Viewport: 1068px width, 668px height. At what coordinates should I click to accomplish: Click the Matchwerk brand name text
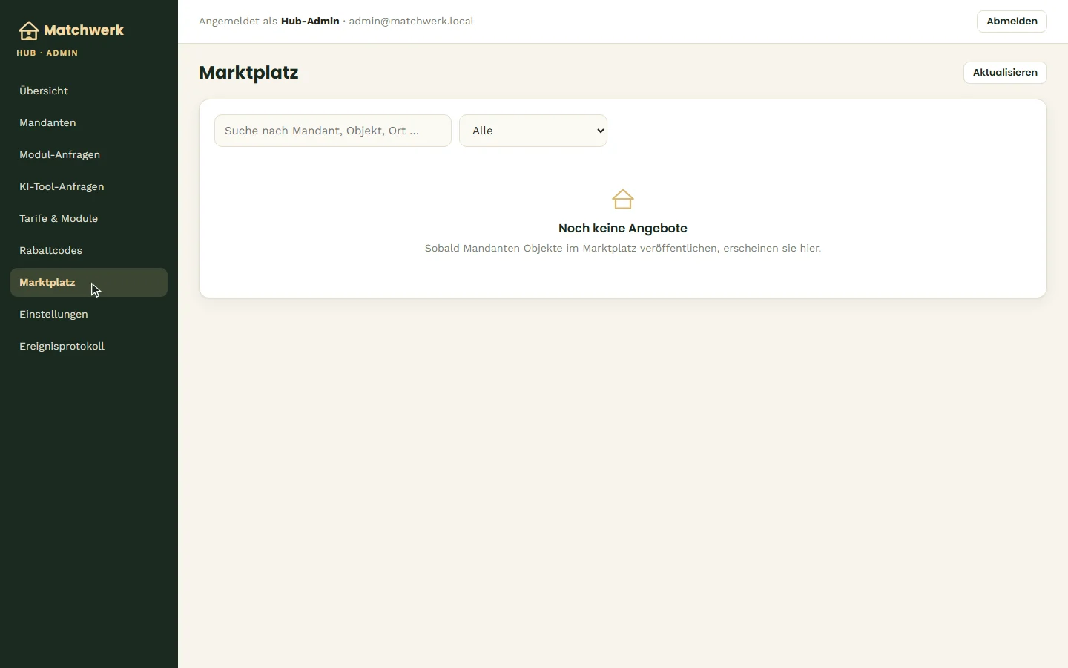[x=84, y=30]
